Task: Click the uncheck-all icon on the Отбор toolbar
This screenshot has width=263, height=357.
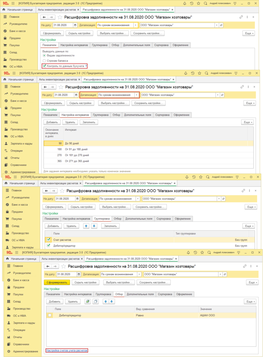Action: (x=96, y=301)
